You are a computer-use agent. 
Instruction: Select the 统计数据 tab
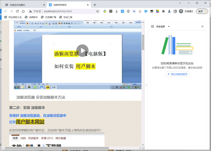[x=61, y=138]
